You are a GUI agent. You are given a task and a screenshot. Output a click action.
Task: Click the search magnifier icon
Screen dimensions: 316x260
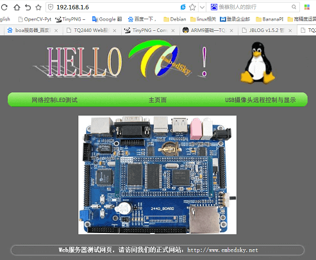click(x=294, y=7)
